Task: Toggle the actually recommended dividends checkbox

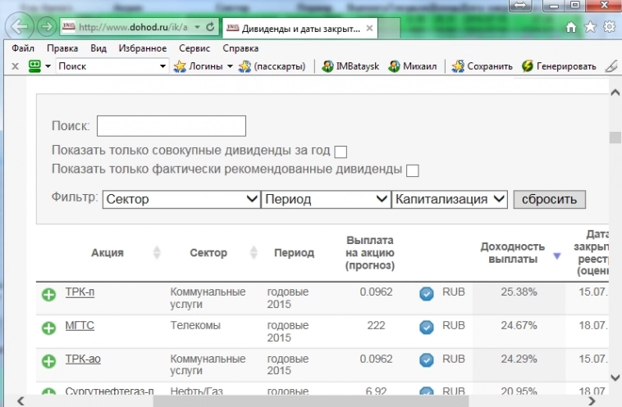Action: pyautogui.click(x=413, y=170)
